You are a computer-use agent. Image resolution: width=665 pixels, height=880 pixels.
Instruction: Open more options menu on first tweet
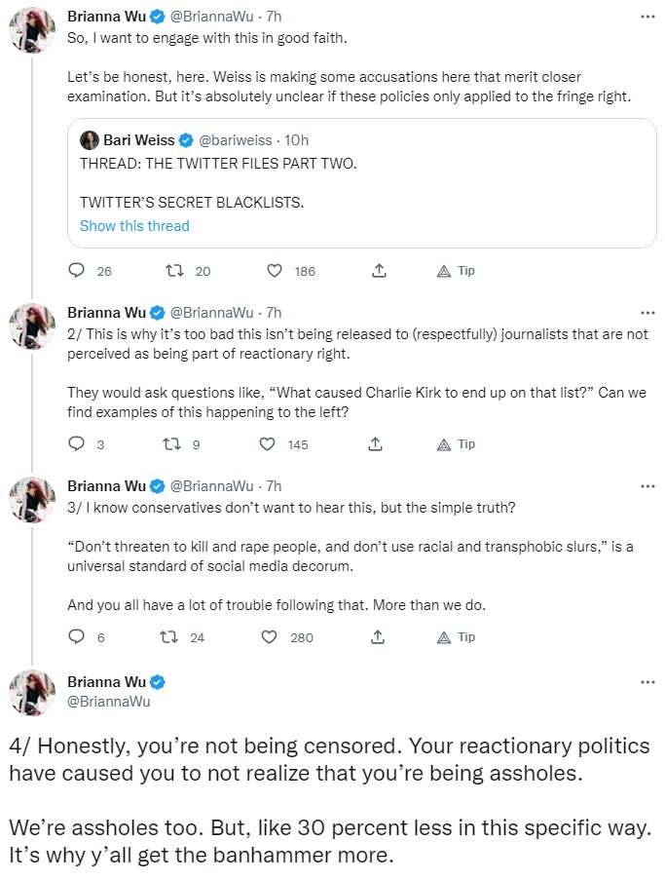coord(647,17)
